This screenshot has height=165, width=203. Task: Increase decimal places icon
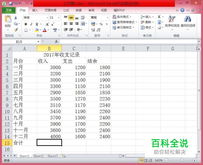click(x=93, y=30)
